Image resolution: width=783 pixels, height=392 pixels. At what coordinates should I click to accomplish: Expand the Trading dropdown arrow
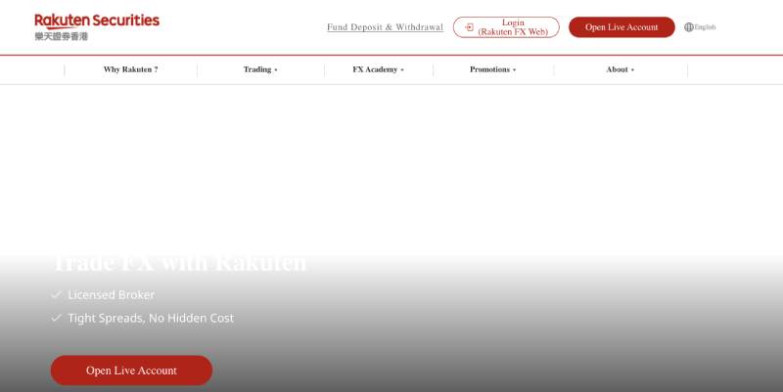point(276,70)
